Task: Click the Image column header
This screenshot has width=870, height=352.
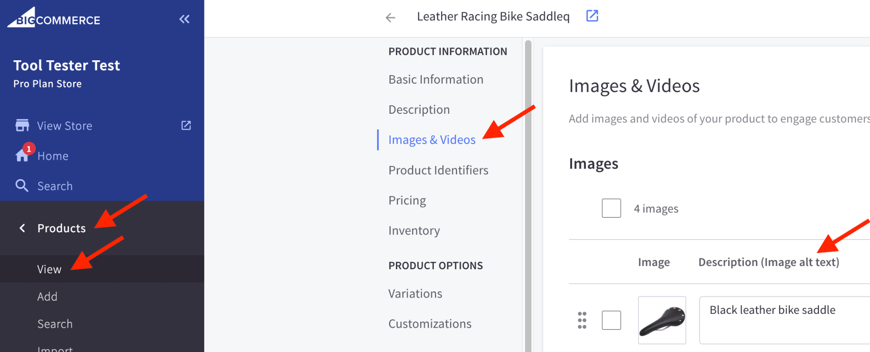Action: [x=654, y=262]
